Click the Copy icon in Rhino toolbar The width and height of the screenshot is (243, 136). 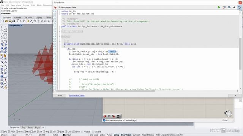tap(24, 21)
